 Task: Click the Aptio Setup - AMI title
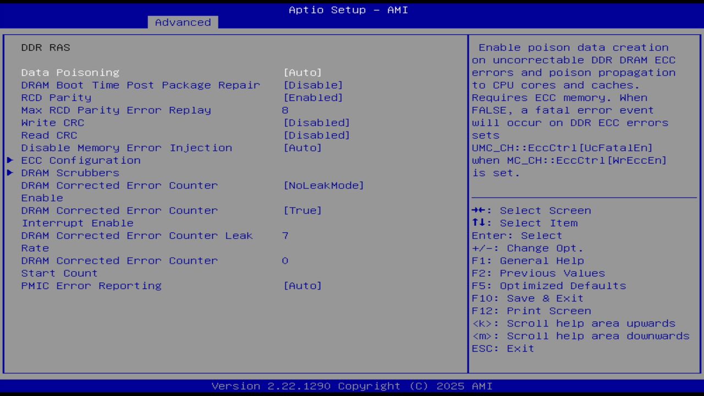point(349,10)
